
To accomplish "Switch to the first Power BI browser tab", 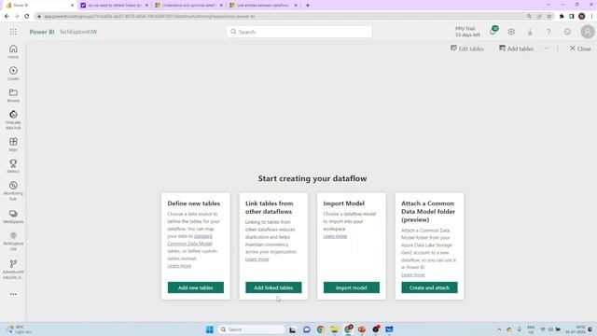I will 39,6.
